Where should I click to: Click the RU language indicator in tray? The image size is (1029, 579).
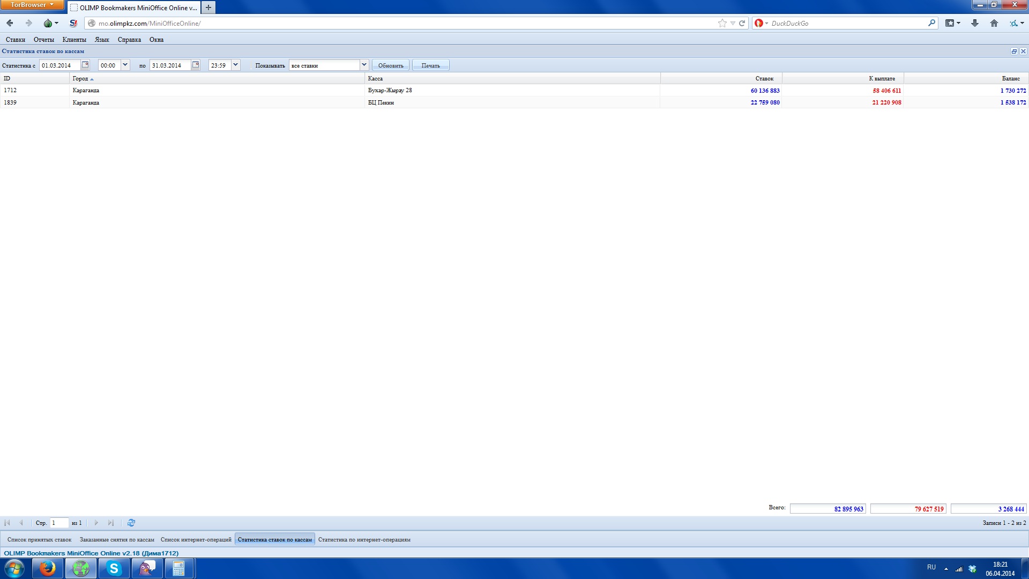tap(931, 567)
